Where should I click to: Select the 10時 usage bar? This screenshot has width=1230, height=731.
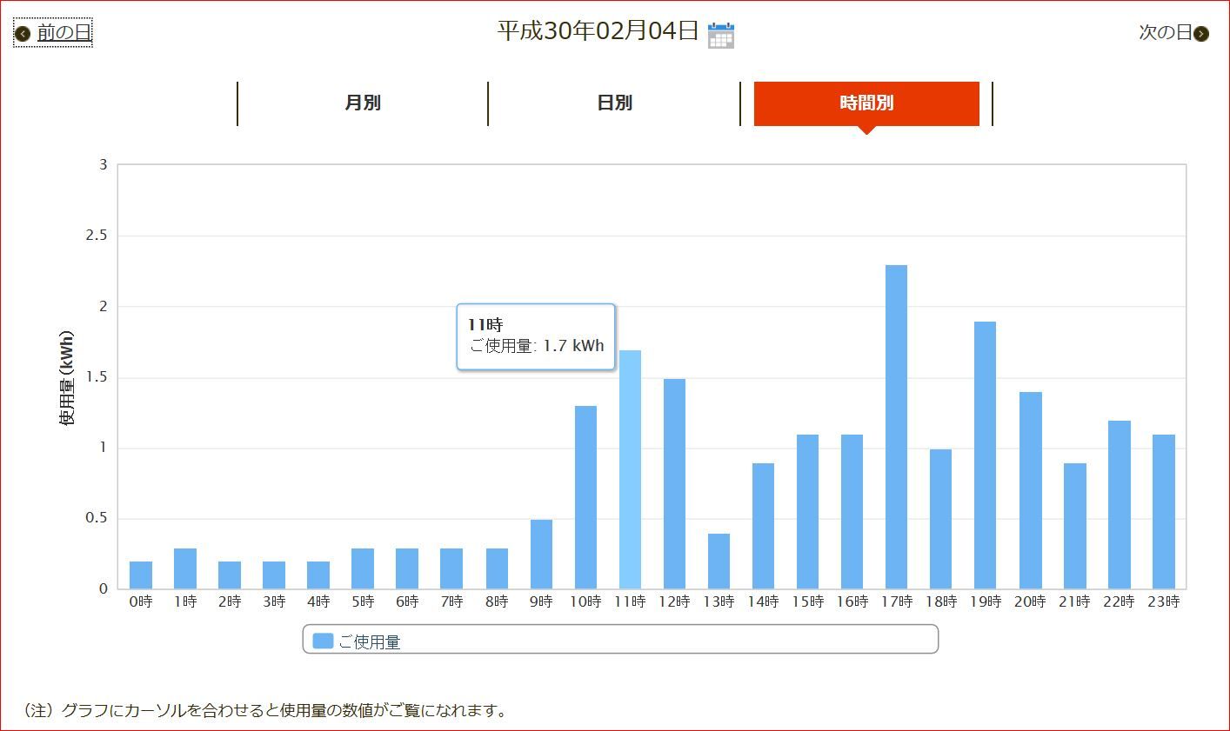[x=585, y=497]
